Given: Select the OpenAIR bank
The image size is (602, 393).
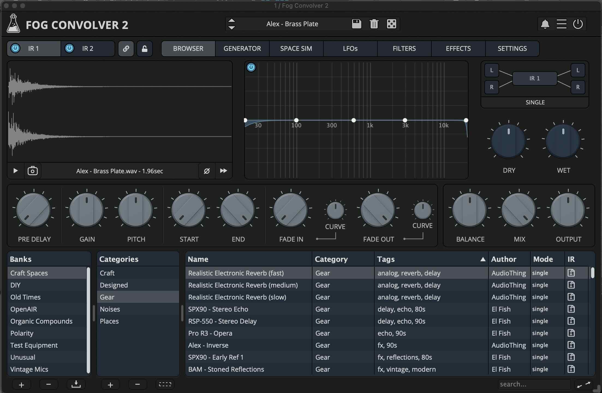Looking at the screenshot, I should [x=47, y=309].
